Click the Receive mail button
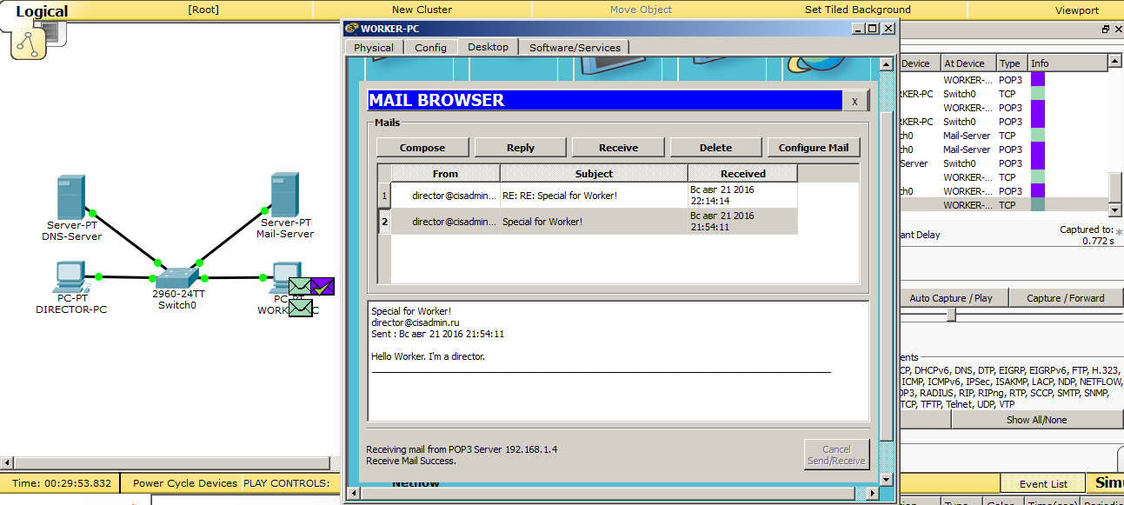Image resolution: width=1124 pixels, height=505 pixels. click(x=618, y=148)
